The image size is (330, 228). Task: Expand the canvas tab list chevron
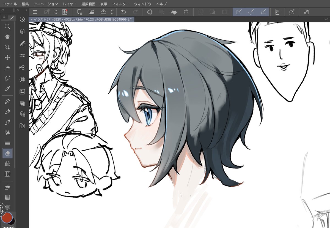click(x=326, y=19)
